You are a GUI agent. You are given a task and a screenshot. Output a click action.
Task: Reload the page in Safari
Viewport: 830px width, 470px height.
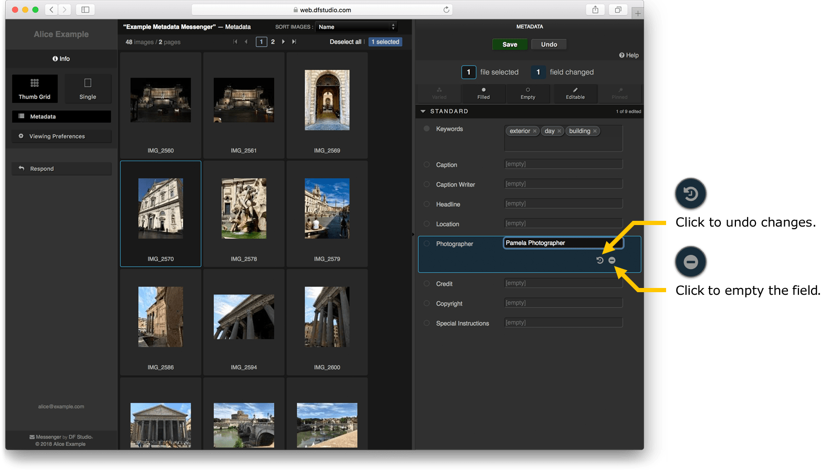coord(446,9)
